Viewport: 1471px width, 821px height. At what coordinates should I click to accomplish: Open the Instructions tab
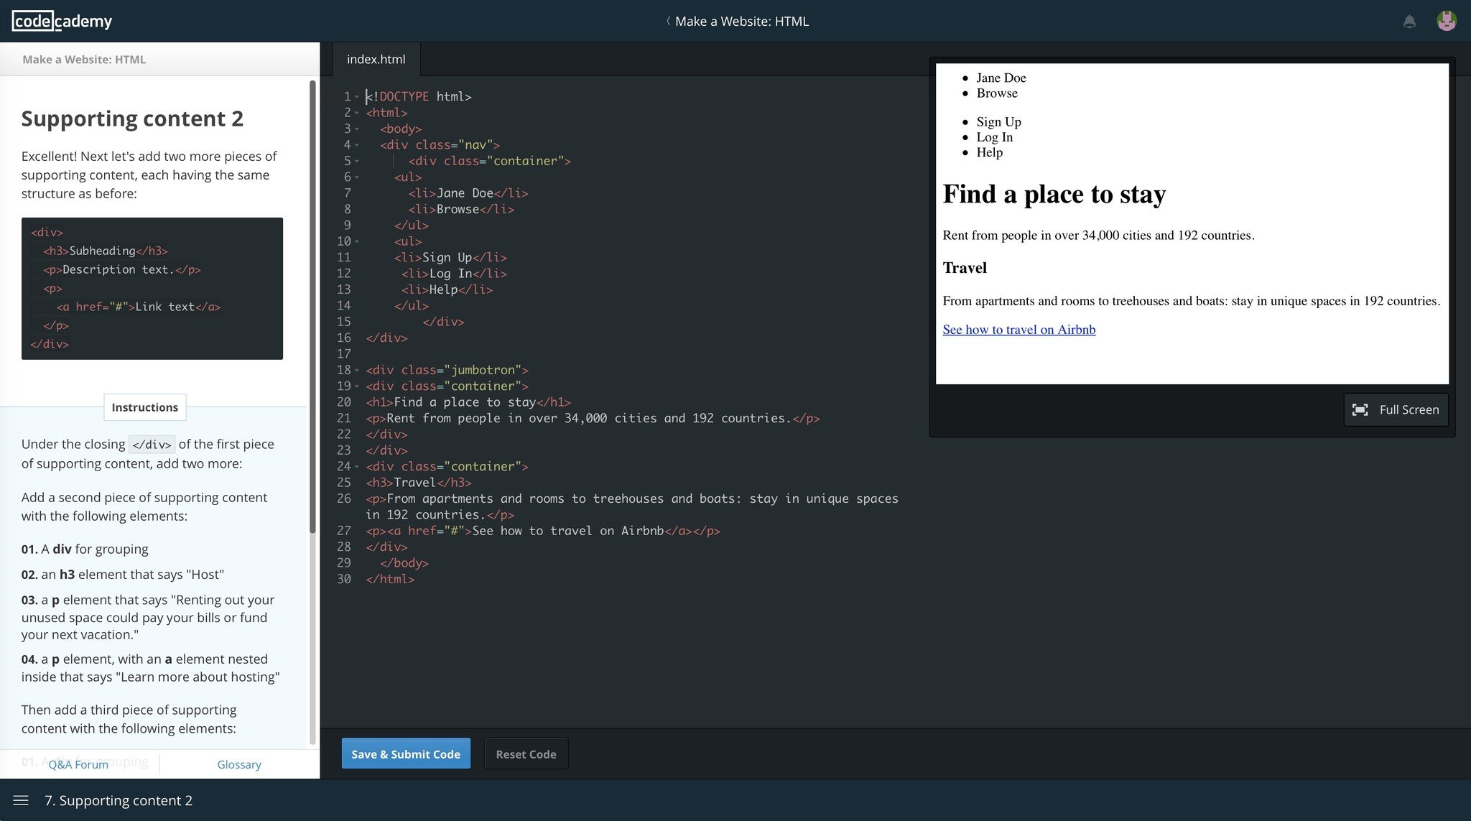(x=144, y=407)
